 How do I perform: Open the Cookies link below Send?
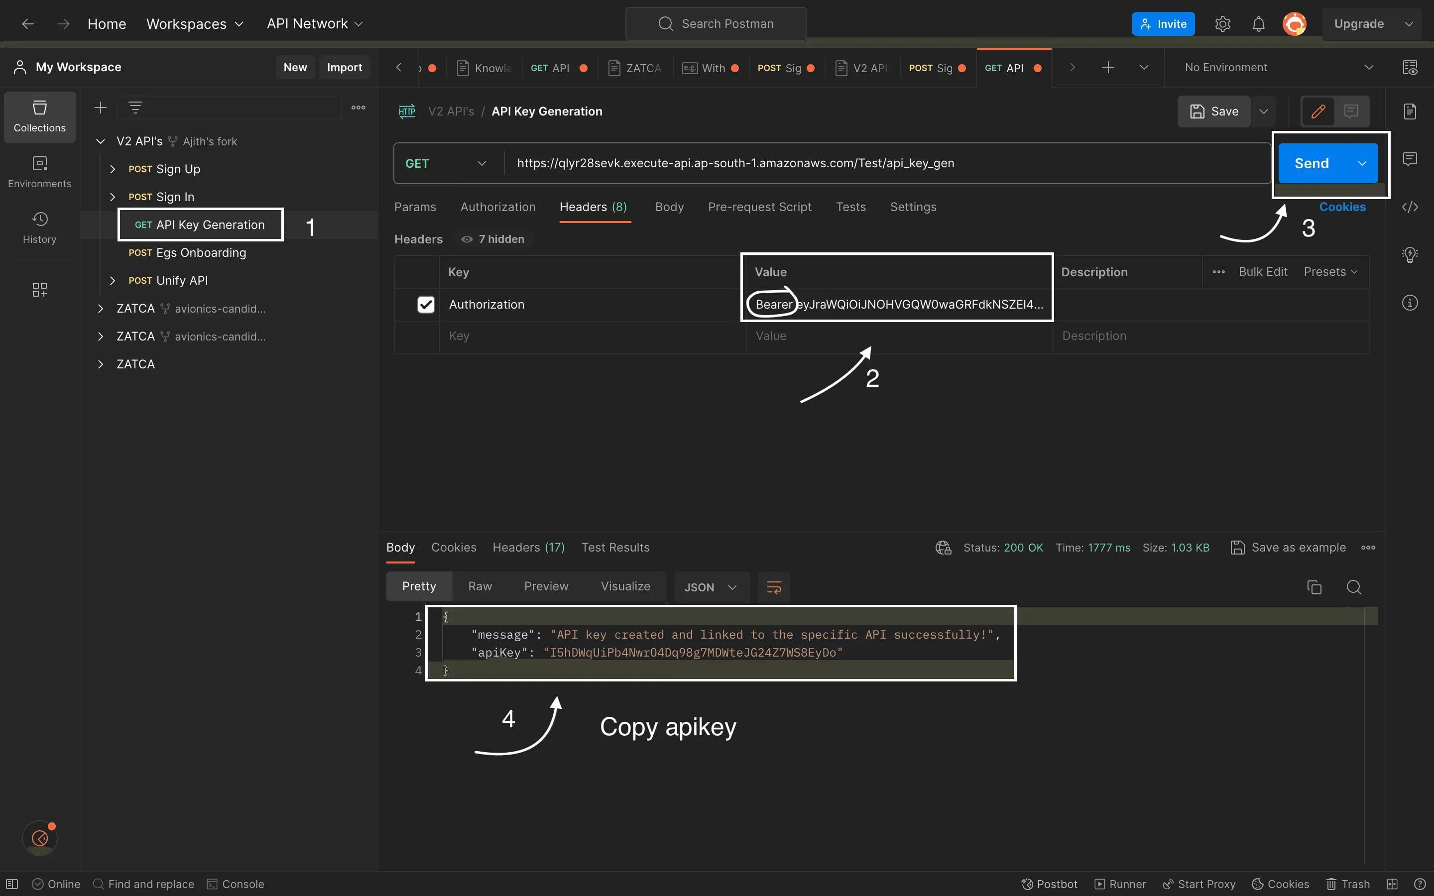[1341, 207]
